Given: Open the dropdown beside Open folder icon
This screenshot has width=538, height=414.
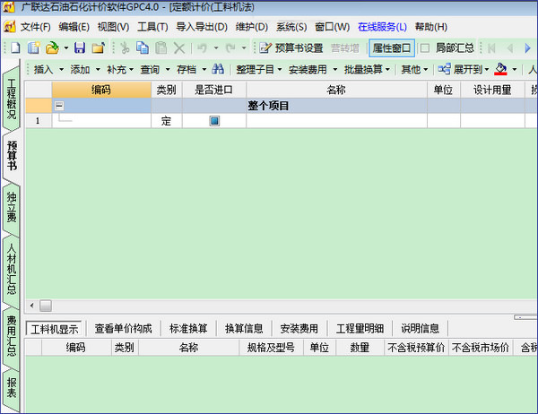Looking at the screenshot, I should coord(65,48).
